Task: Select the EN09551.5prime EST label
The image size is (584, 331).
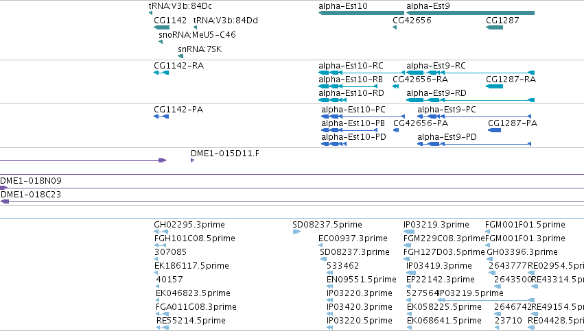Action: 362,280
